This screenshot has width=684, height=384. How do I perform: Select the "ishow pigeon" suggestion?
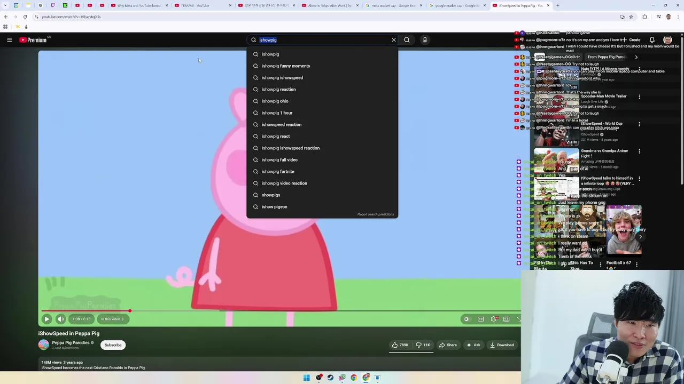pos(322,207)
